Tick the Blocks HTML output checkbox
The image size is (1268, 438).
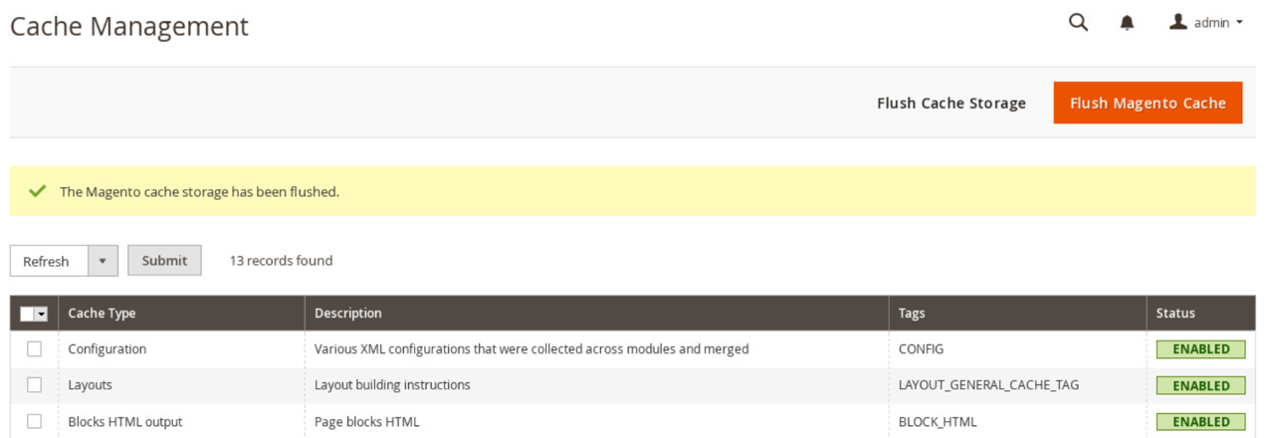click(x=35, y=421)
